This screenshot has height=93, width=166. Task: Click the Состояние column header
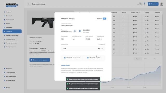pos(114,13)
